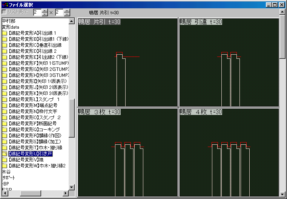Open folder icon of 【線記号変形I】矢印 1(仮表示)

pyautogui.click(x=5, y=81)
